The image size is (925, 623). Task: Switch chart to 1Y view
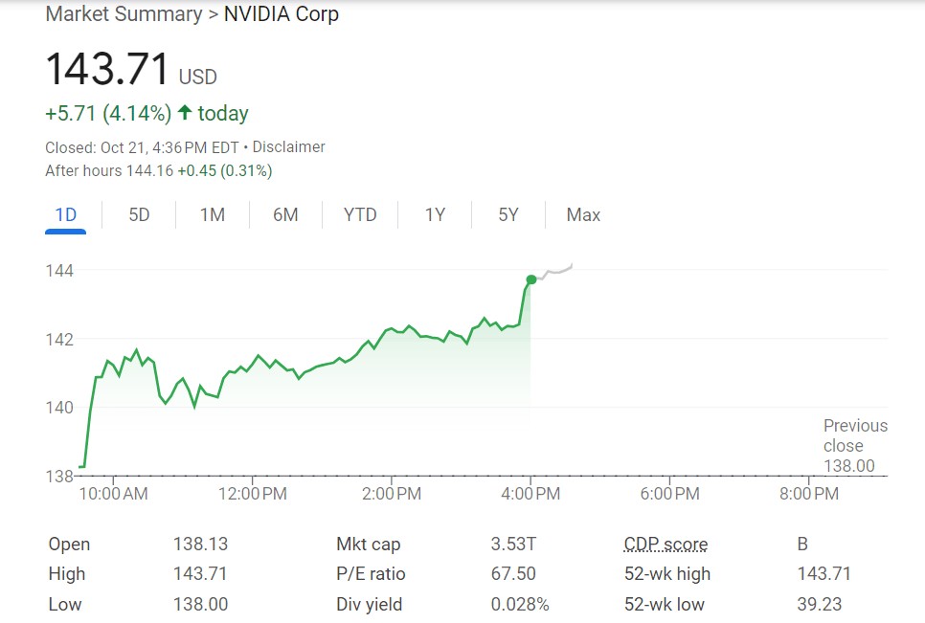[435, 214]
